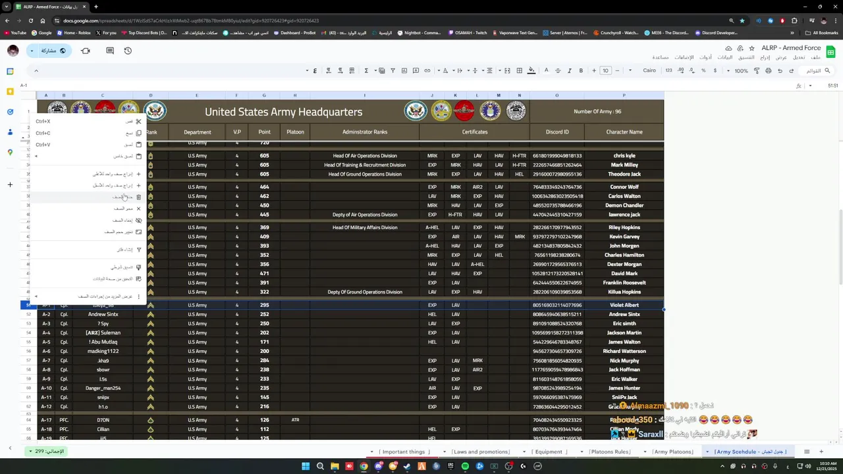This screenshot has height=474, width=843.
Task: Open share options dropdown arrow
Action: 32,51
